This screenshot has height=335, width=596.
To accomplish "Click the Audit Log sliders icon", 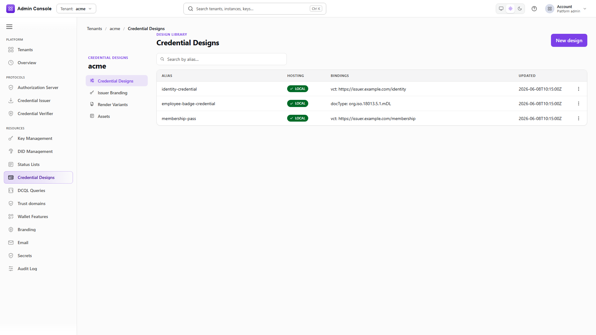I will (x=11, y=269).
